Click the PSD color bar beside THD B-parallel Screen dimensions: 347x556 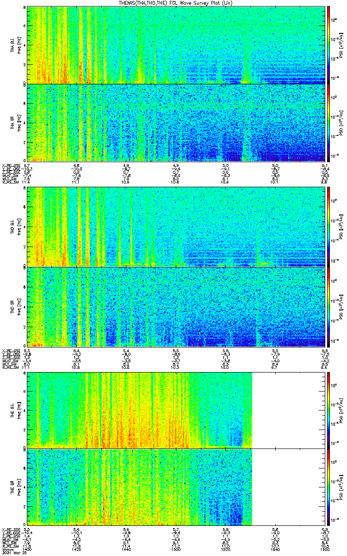[328, 307]
